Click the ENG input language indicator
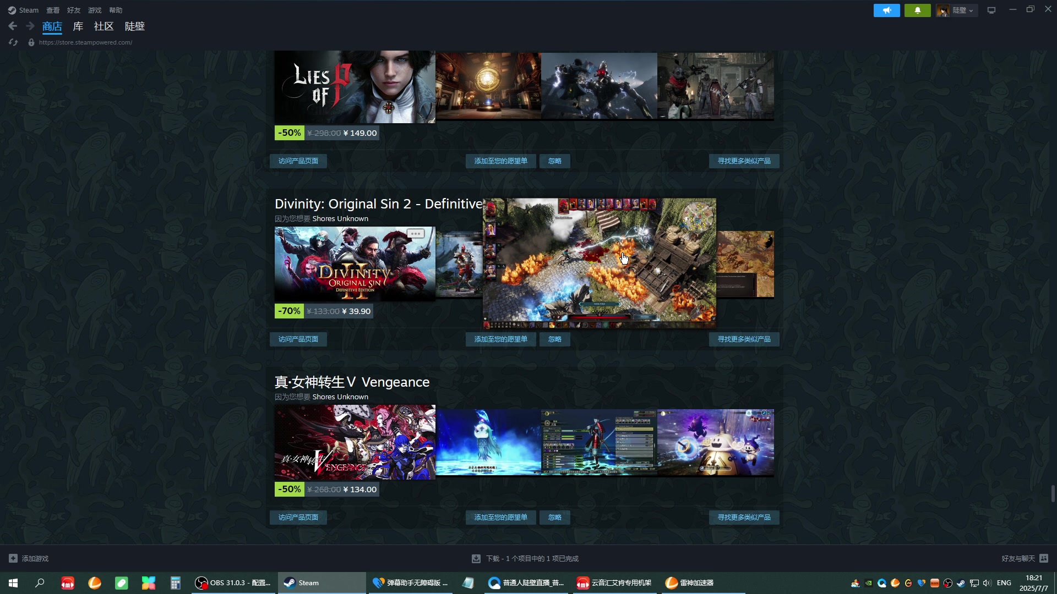The width and height of the screenshot is (1057, 594). tap(1004, 583)
